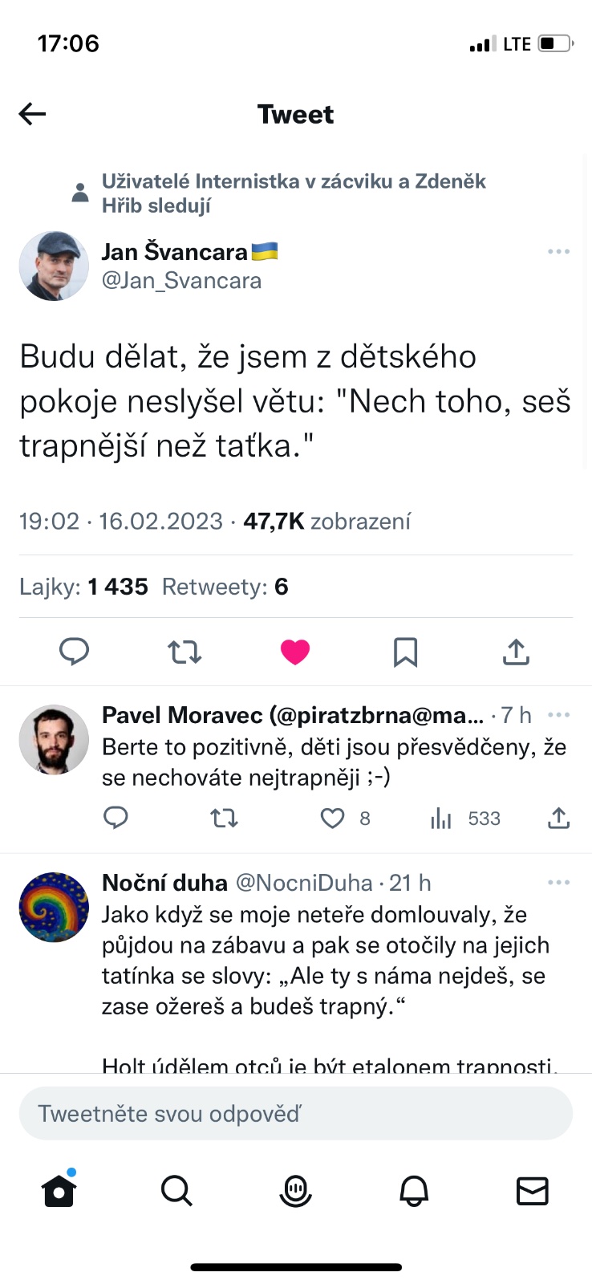Image resolution: width=592 pixels, height=1284 pixels.
Task: Unlike the main tweet with pink heart
Action: point(295,652)
